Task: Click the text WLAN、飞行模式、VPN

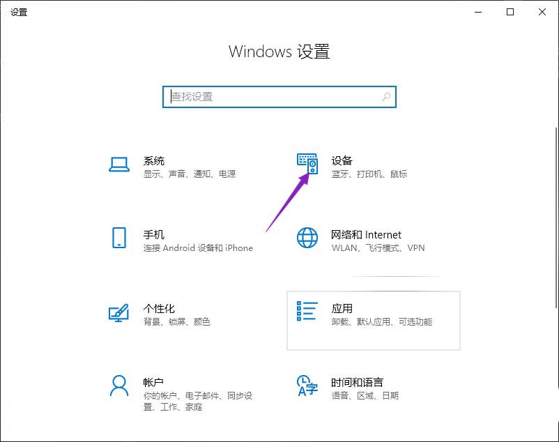Action: pos(378,248)
